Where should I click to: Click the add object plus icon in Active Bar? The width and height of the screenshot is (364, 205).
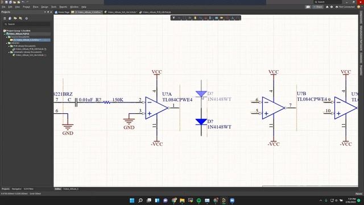pos(179,18)
